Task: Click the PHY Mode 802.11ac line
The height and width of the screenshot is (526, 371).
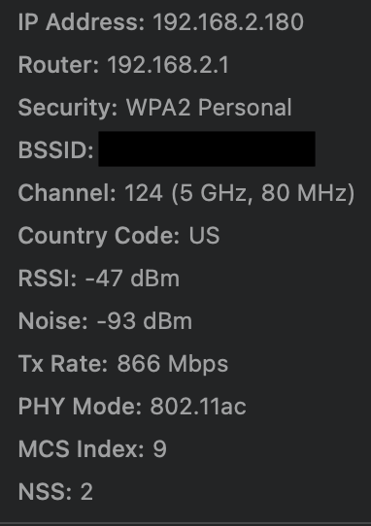Action: pyautogui.click(x=132, y=407)
